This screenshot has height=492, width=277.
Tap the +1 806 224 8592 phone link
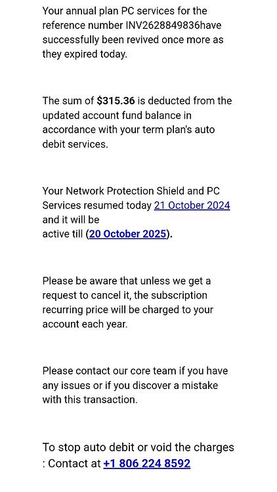[x=146, y=463]
